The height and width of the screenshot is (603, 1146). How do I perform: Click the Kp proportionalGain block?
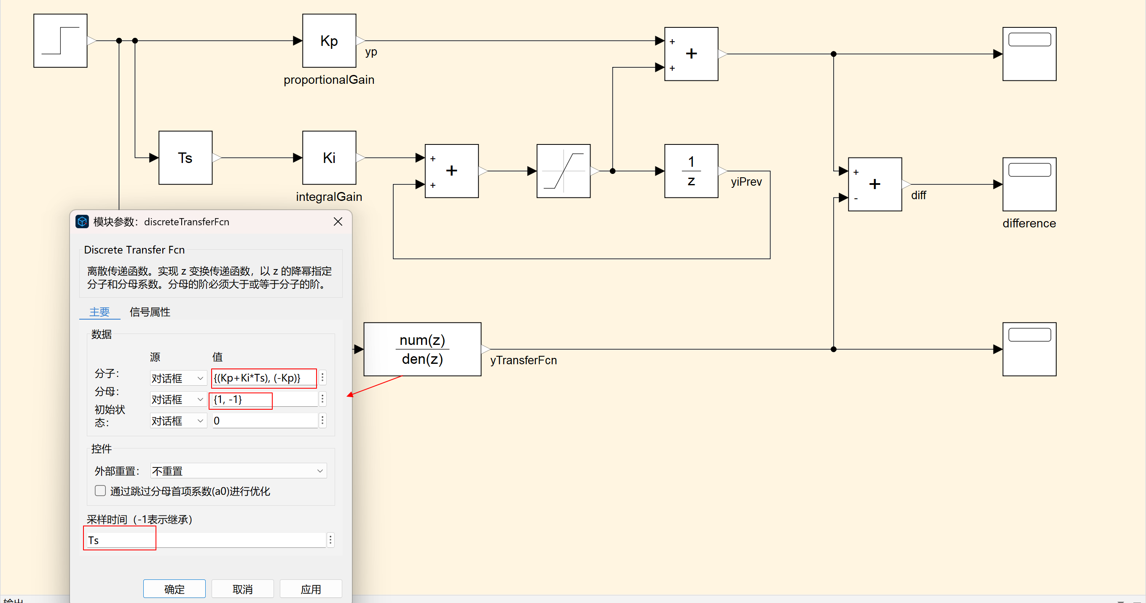tap(329, 40)
